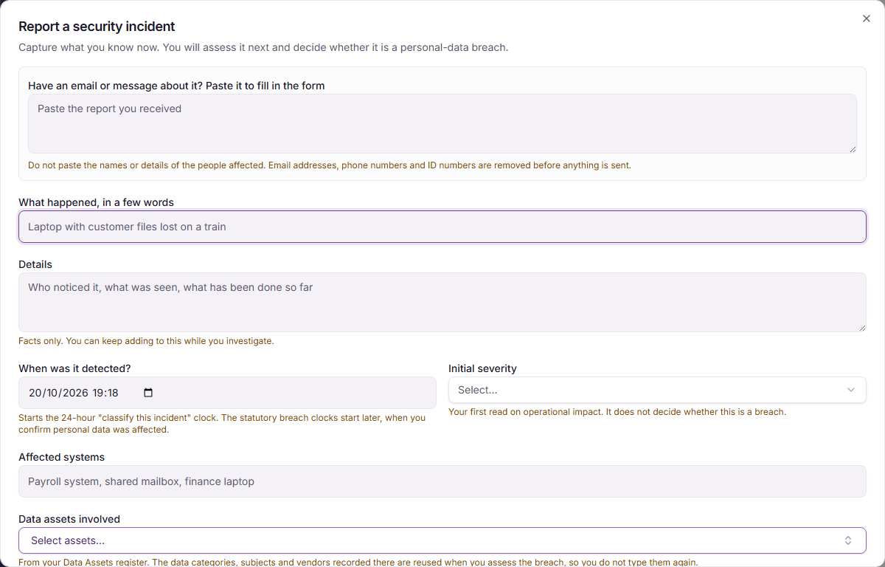Click 'From your Data Assets register' hint text

click(x=358, y=563)
